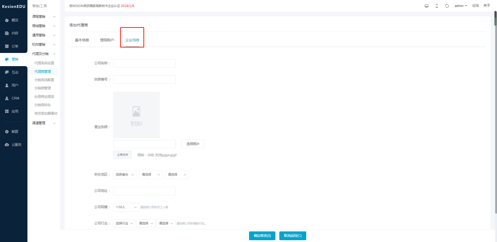This screenshot has height=242, width=497.
Task: Focus the 营业执照 image path field
Action: (144, 144)
